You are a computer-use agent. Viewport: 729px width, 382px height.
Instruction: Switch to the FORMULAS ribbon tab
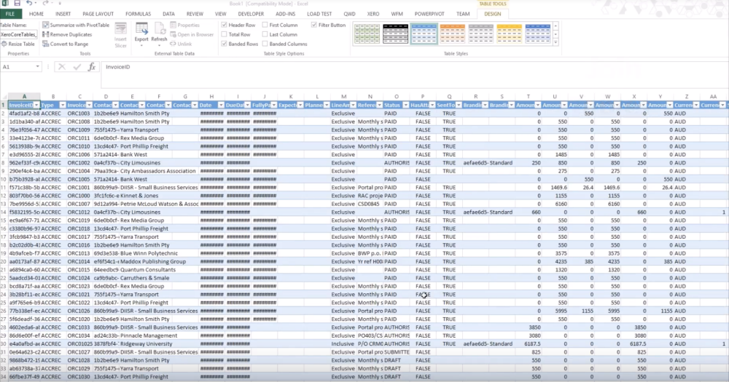[x=138, y=14]
